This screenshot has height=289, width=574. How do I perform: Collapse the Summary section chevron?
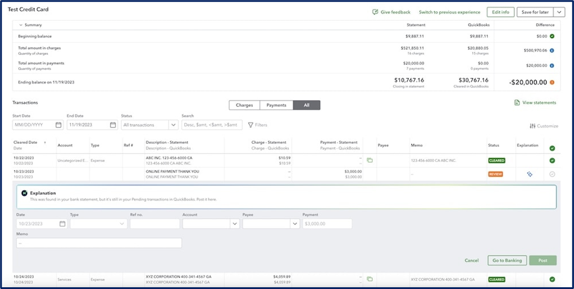pyautogui.click(x=21, y=25)
